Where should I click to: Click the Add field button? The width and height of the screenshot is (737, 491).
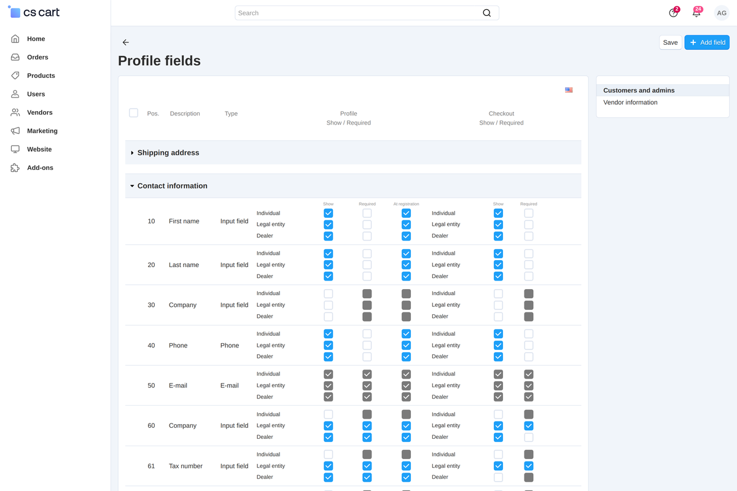[707, 42]
